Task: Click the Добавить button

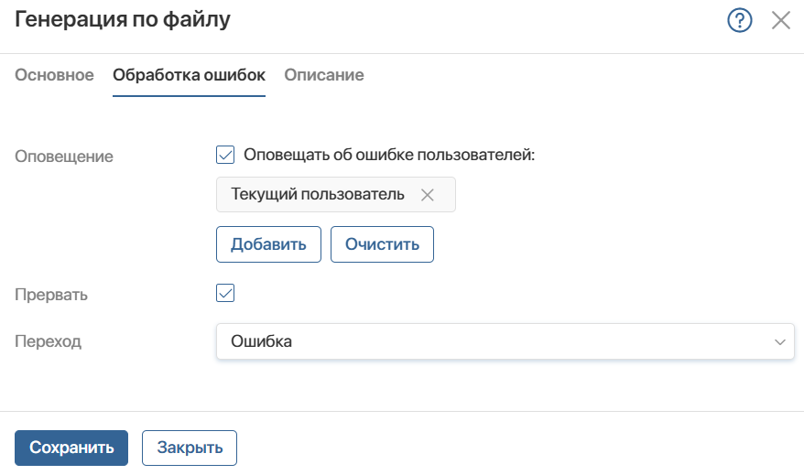Action: point(268,244)
